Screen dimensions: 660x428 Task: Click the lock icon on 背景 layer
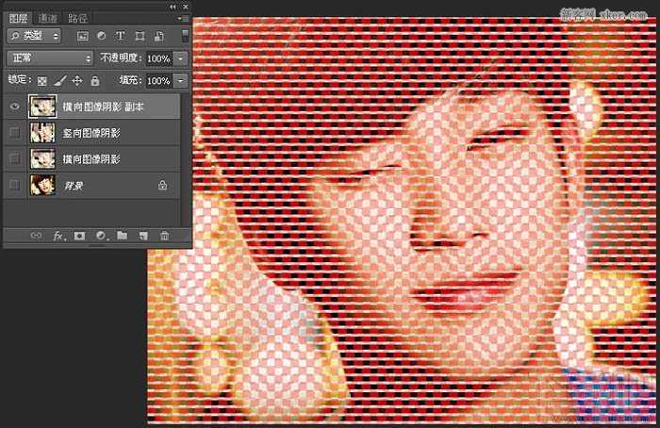[x=162, y=185]
